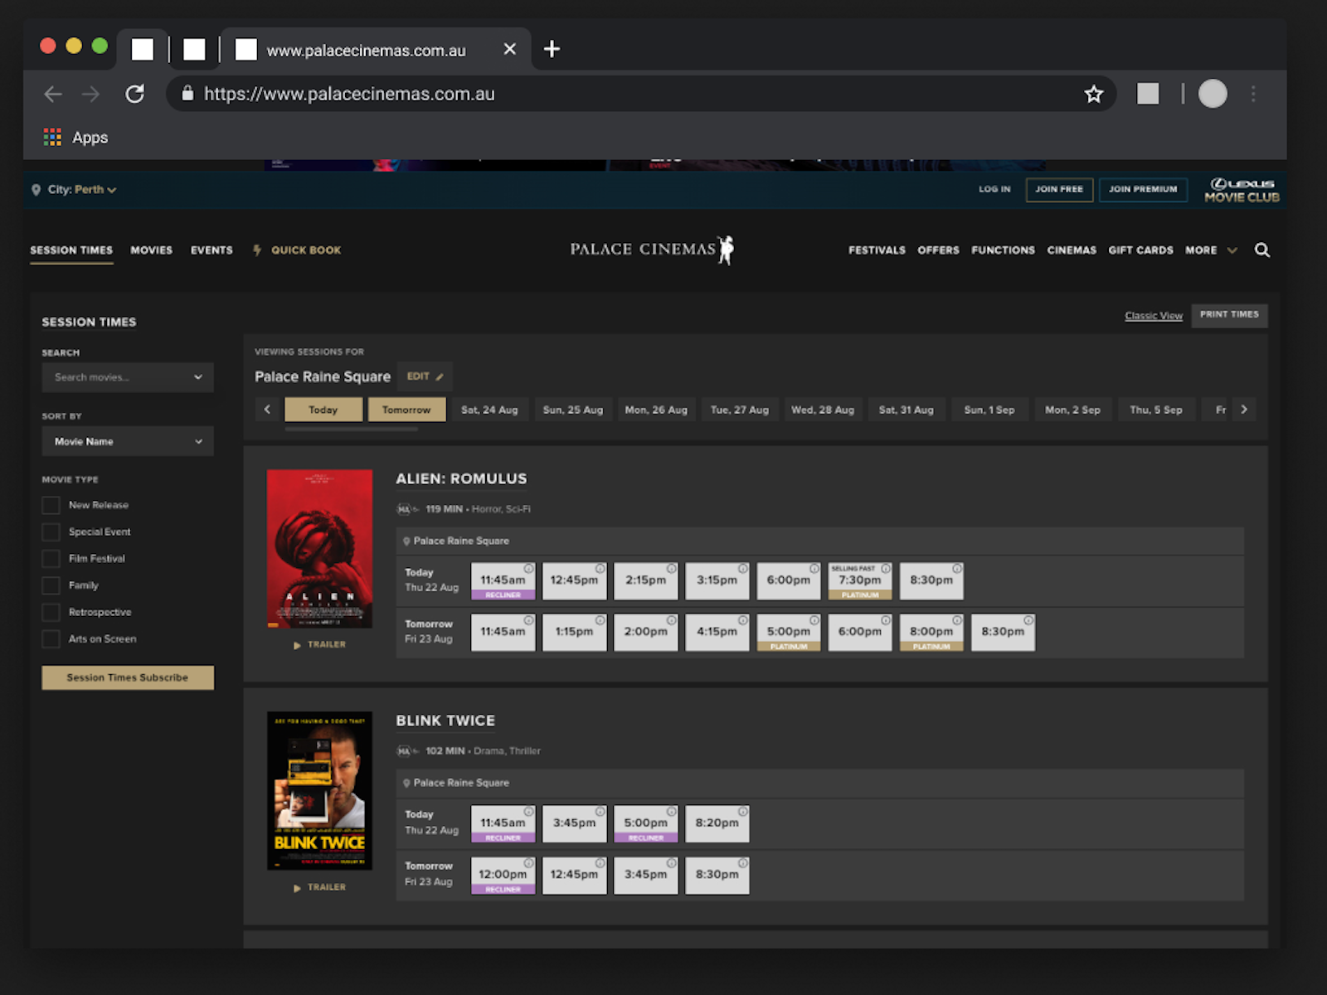This screenshot has height=995, width=1327.
Task: Tick the Retrospective checkbox
Action: (51, 612)
